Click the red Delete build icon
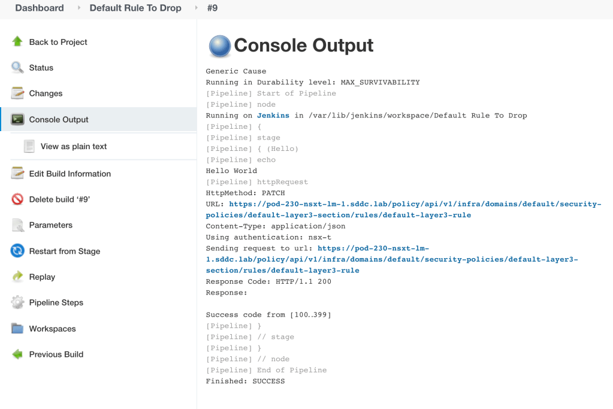This screenshot has width=613, height=409. 17,199
